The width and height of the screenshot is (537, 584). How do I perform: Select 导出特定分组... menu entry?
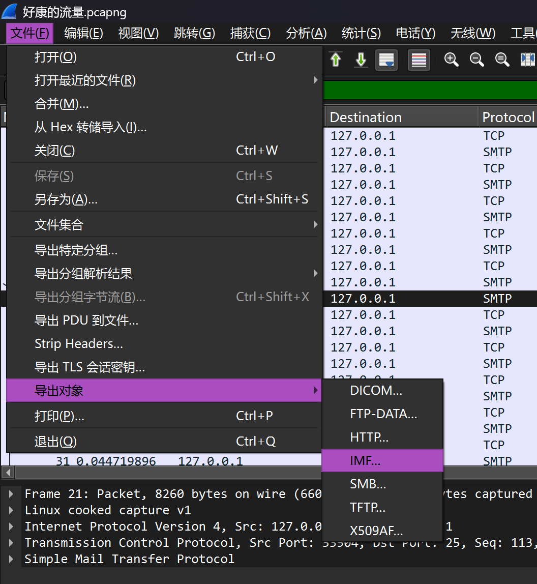pos(164,250)
